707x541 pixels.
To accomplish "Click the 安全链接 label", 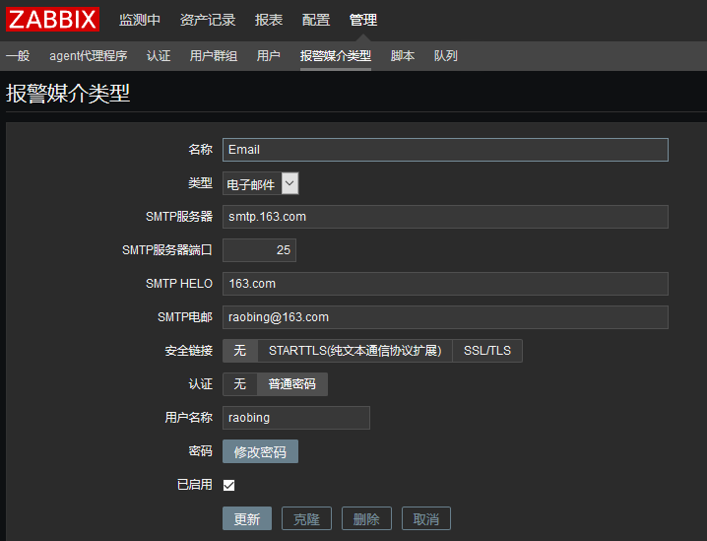I will coord(188,351).
